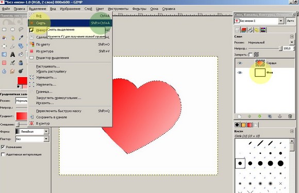Raise the active layer one step
Screen dimensions: 299x193
coord(249,116)
